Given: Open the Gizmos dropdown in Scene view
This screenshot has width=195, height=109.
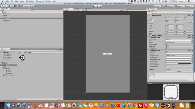Looking at the screenshot, I should coord(122,10).
